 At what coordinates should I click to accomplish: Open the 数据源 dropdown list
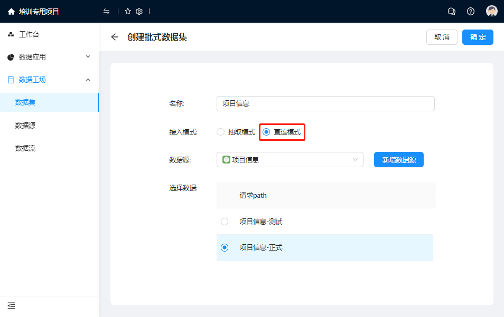point(290,159)
